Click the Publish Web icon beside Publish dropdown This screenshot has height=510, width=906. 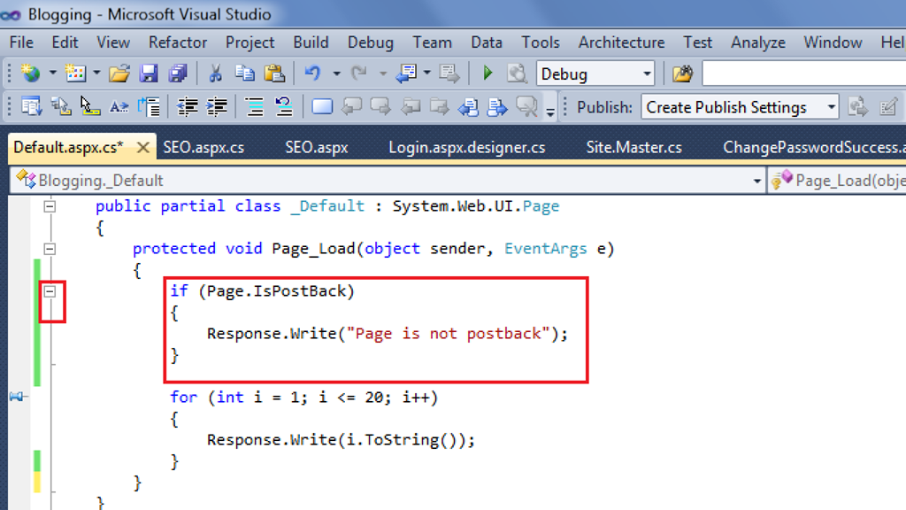tap(858, 107)
